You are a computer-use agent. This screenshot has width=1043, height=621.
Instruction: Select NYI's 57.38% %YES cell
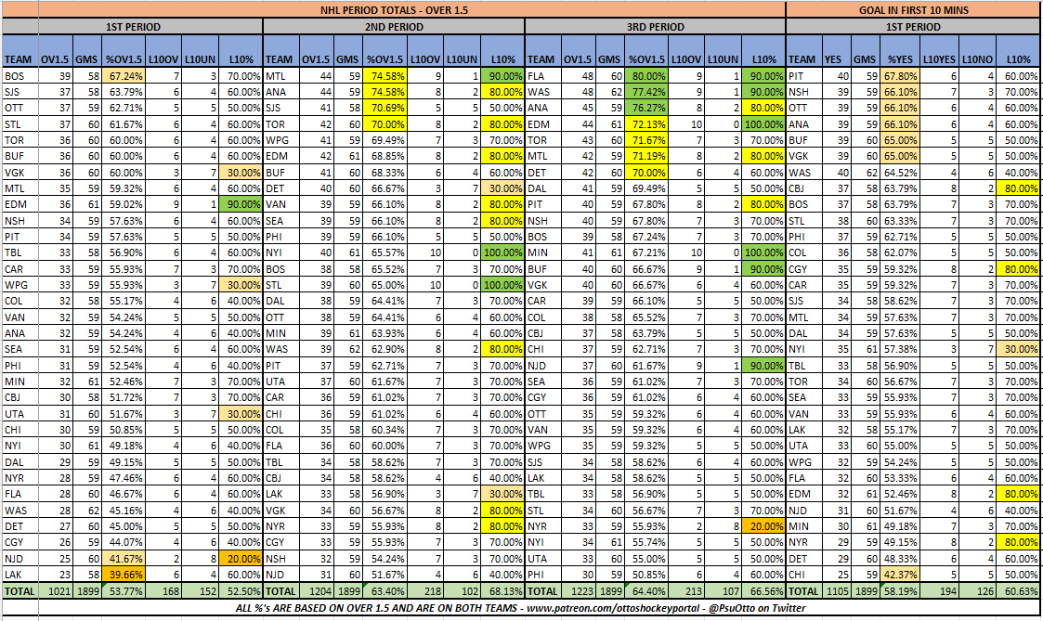pos(900,349)
